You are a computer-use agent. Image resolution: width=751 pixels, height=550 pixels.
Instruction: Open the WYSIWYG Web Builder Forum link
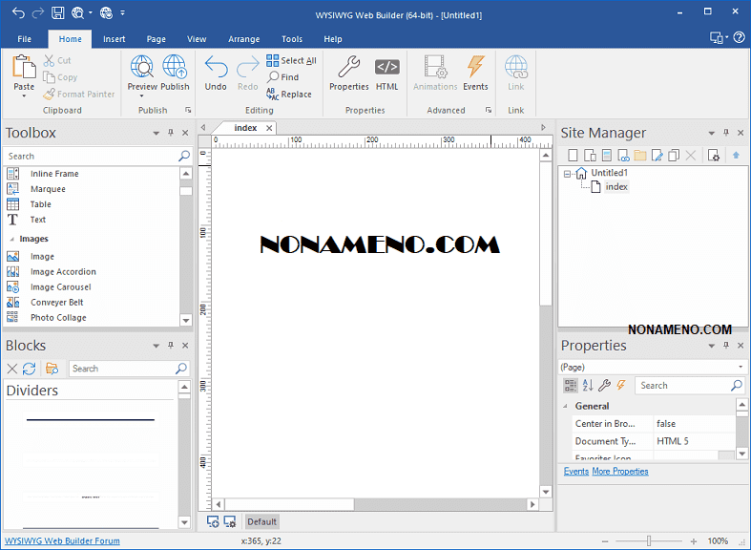(x=63, y=540)
